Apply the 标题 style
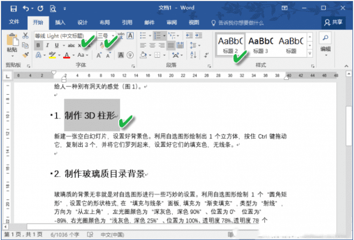The height and width of the screenshot is (240, 354). (291, 45)
